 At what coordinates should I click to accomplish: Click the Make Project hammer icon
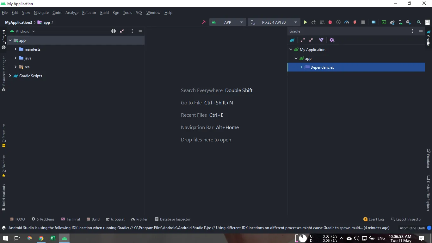coord(204,22)
